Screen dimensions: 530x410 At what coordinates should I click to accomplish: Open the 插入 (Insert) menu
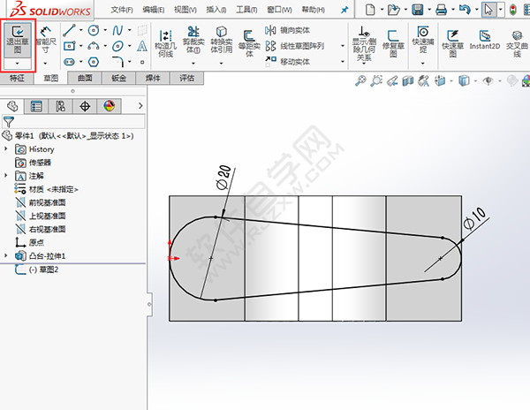pos(216,10)
